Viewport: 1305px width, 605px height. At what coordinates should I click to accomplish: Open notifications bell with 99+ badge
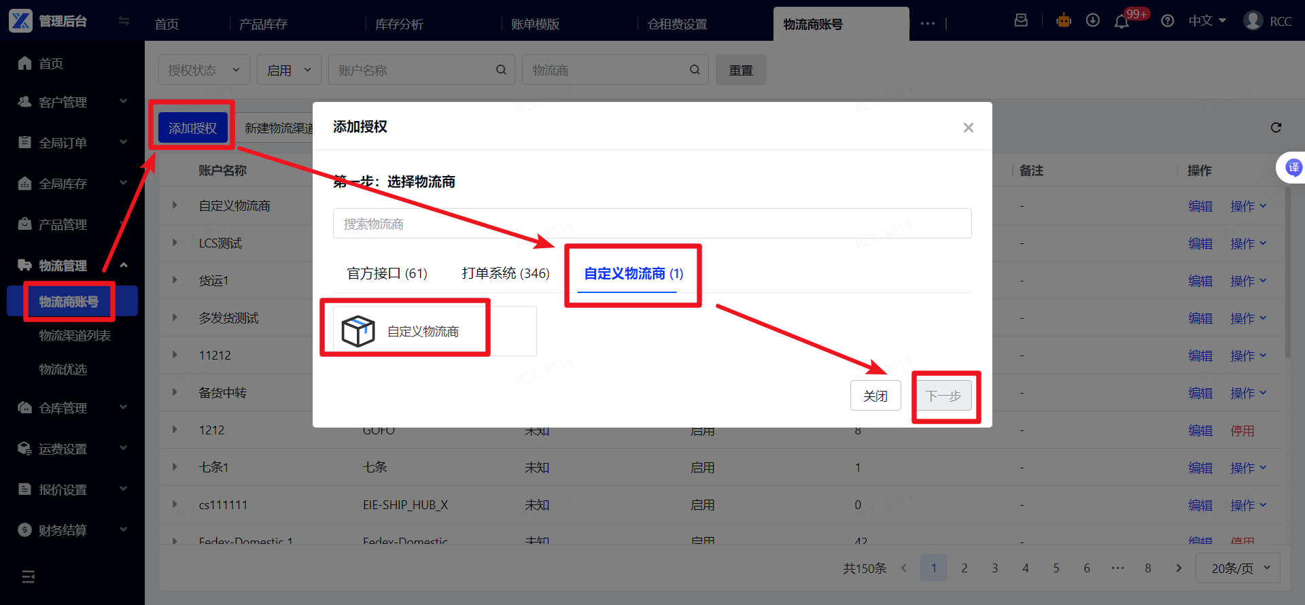coord(1122,22)
